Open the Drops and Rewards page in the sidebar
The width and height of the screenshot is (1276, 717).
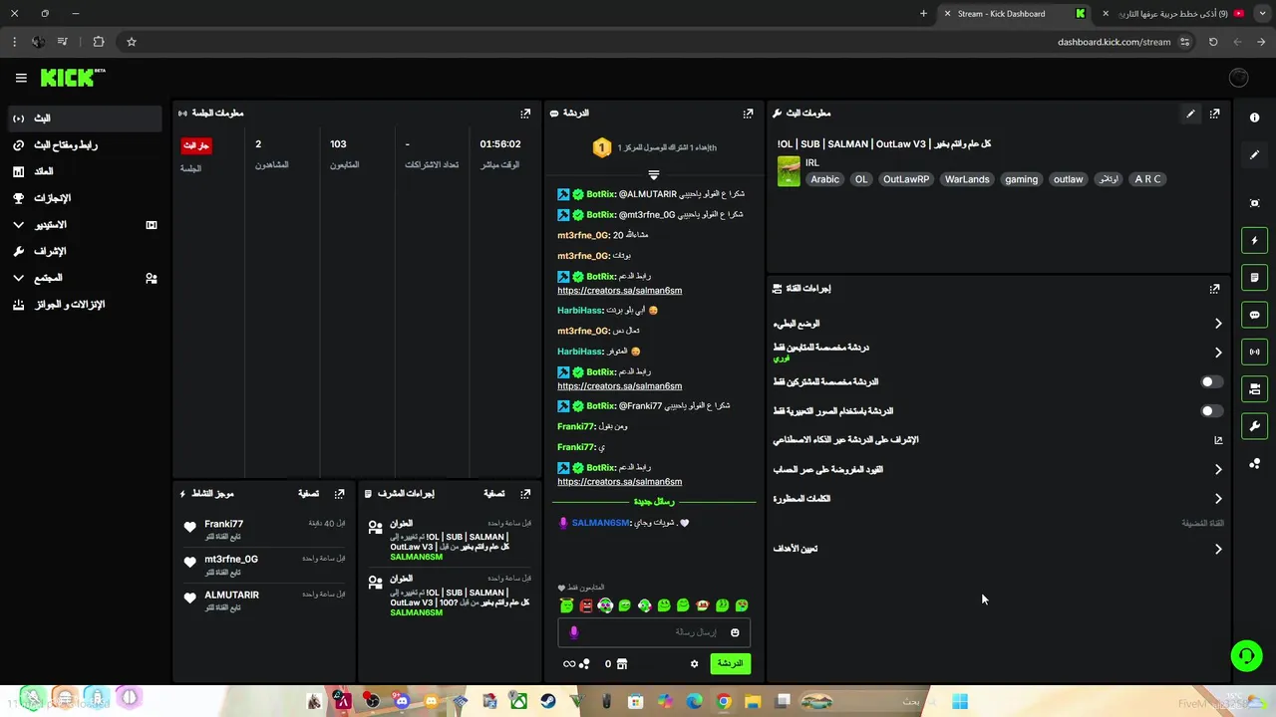click(84, 305)
